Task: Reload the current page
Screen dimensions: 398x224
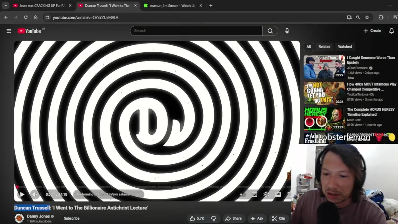Action: [26, 17]
